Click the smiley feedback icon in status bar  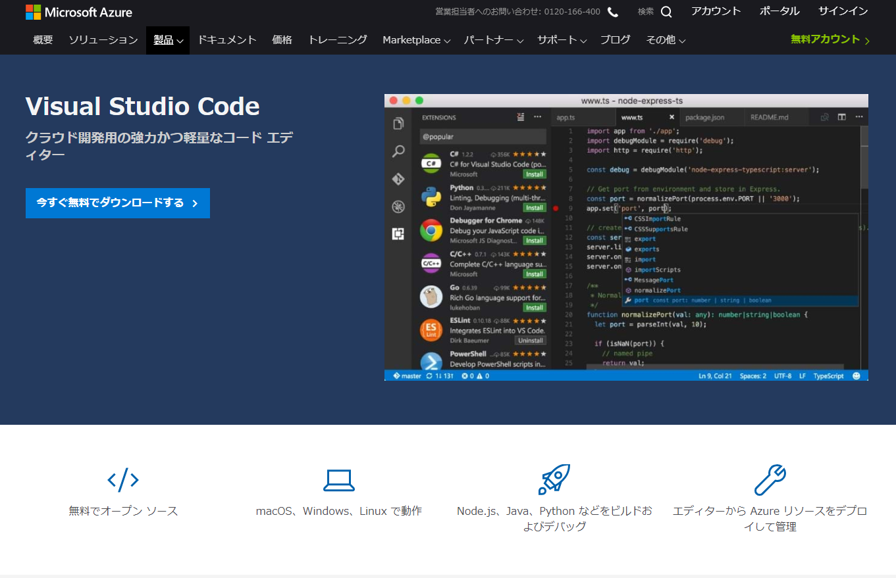coord(856,376)
